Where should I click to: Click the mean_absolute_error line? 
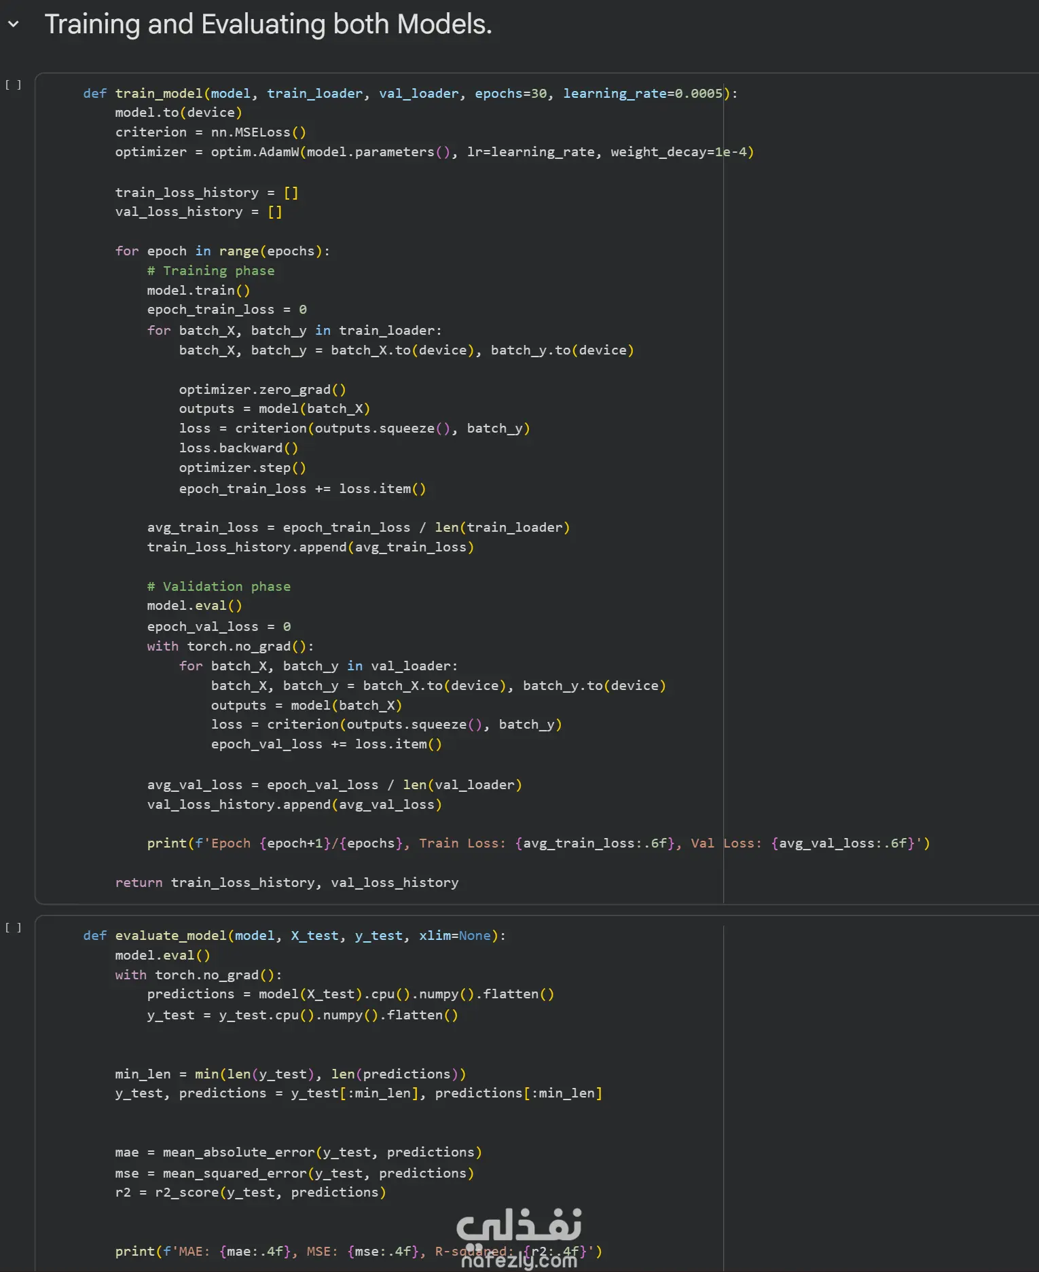(298, 1152)
